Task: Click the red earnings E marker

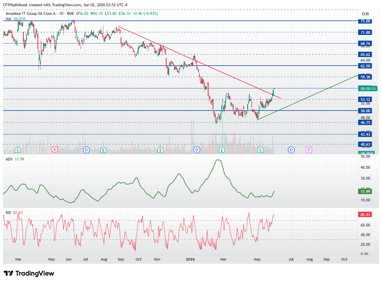Action: click(x=55, y=150)
